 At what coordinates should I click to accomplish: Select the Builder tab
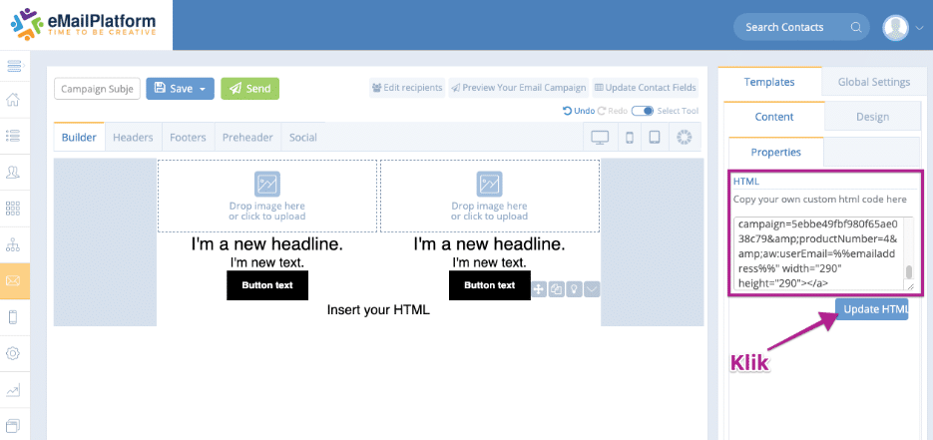click(x=79, y=138)
